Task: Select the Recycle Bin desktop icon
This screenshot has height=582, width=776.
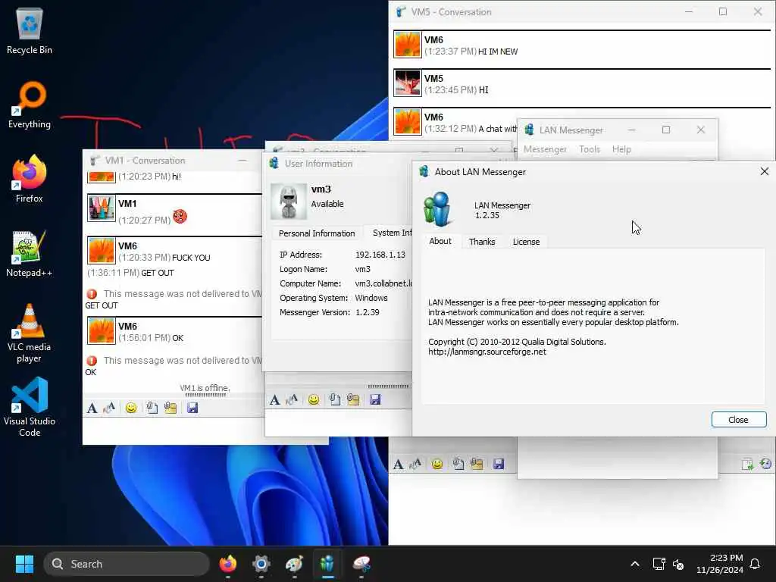Action: [x=30, y=31]
